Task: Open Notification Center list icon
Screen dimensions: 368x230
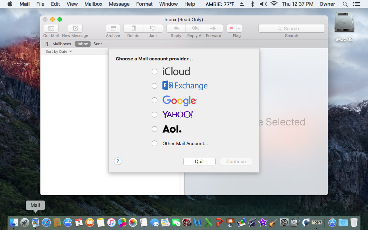Action: pos(356,4)
